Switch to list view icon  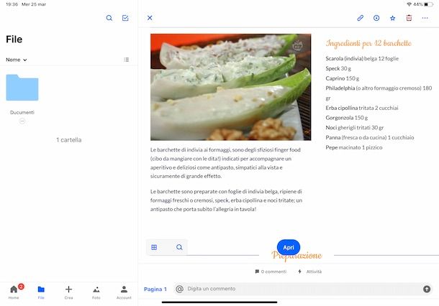(127, 60)
